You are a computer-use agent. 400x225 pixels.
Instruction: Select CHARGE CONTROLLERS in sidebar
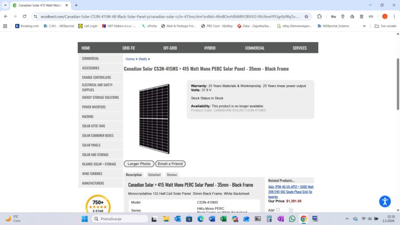[101, 77]
